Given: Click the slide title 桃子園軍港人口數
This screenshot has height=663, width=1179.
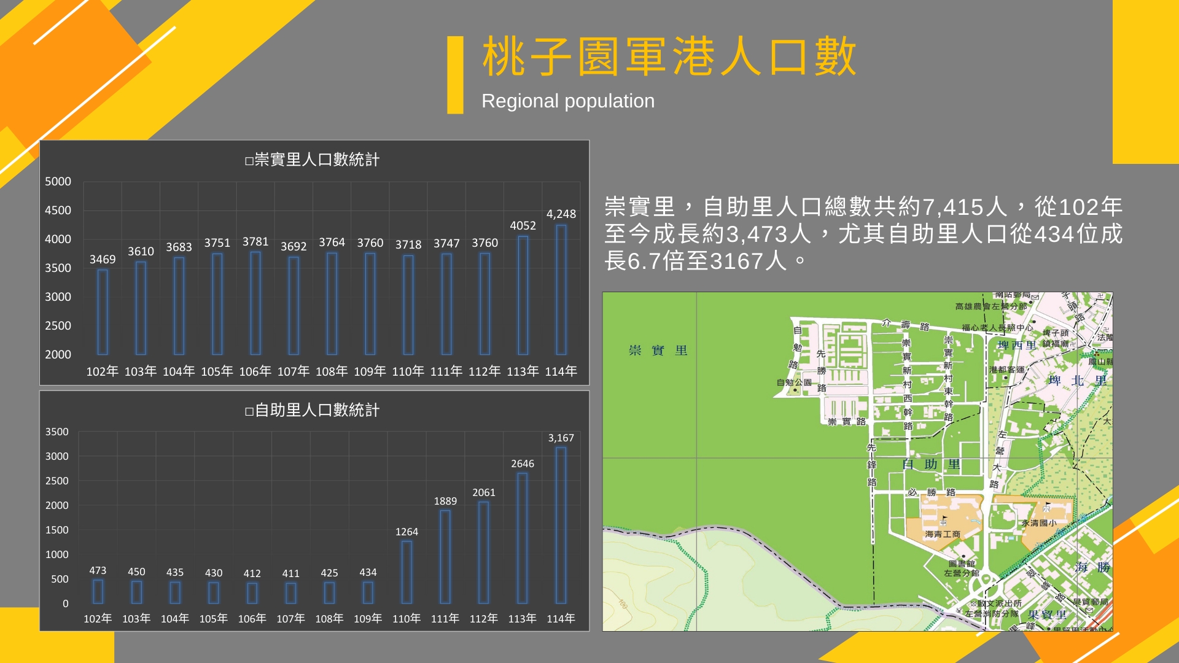Looking at the screenshot, I should [x=669, y=56].
